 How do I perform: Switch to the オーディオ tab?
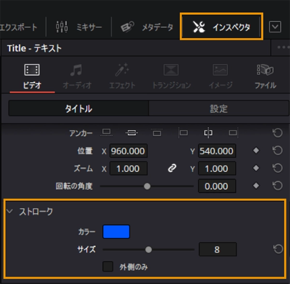click(77, 76)
